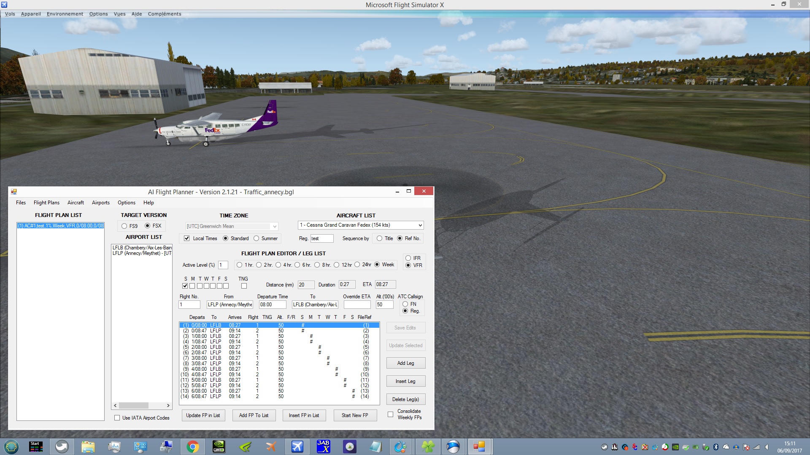Image resolution: width=810 pixels, height=455 pixels.
Task: Select the 24hr repeat period radio
Action: (x=357, y=265)
